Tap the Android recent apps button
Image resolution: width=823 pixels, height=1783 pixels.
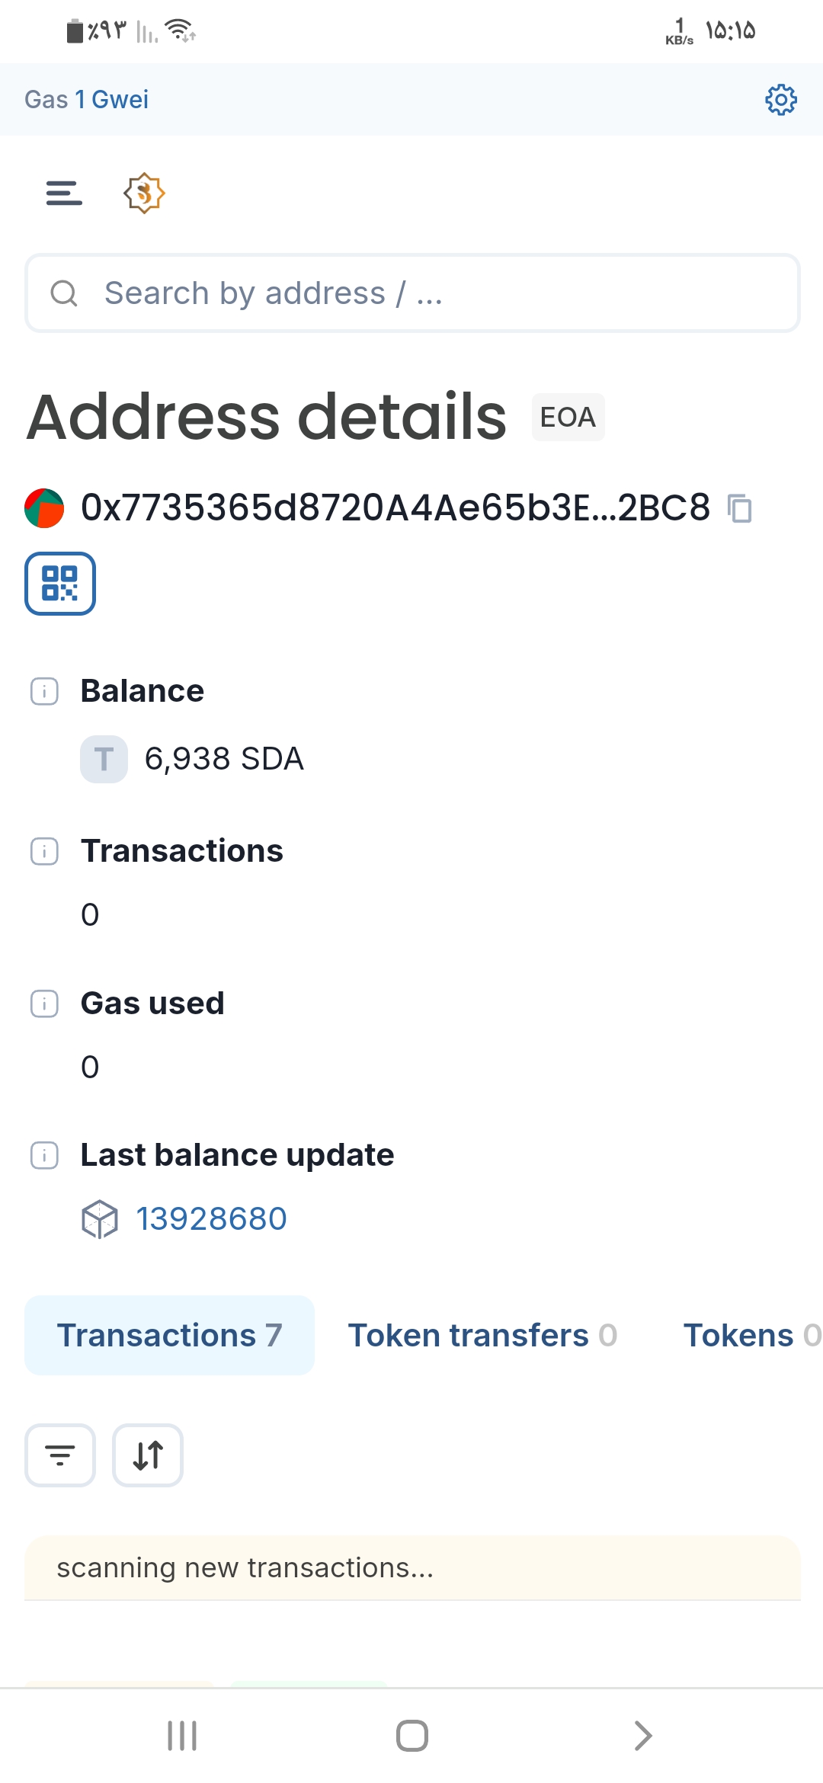pyautogui.click(x=182, y=1736)
